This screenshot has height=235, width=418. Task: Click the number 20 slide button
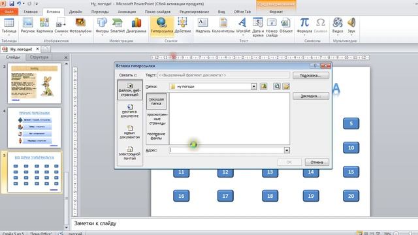351,196
